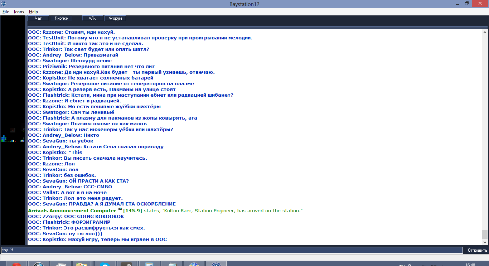Focus the say command input field
This screenshot has height=266, width=489.
(x=232, y=250)
